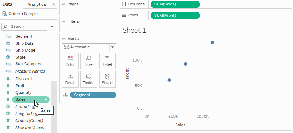
Task: Click the globe icon beside Longitude
Action: (x=8, y=114)
